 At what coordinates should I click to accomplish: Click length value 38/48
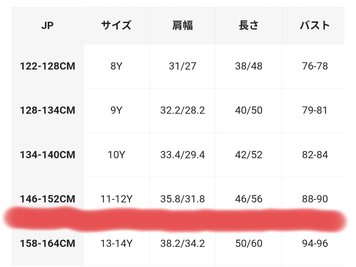[x=249, y=66]
